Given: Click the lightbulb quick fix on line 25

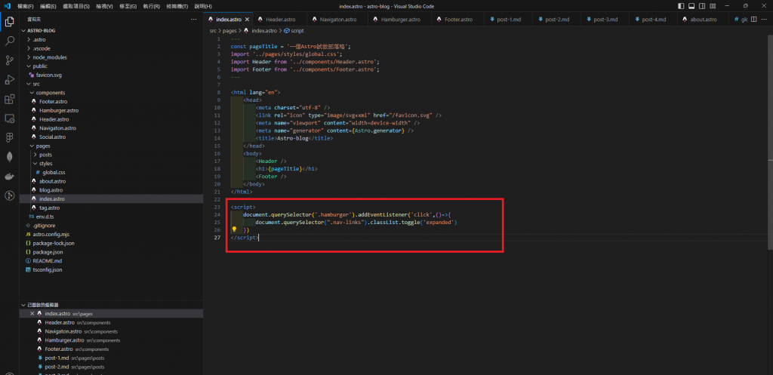Looking at the screenshot, I should [235, 229].
